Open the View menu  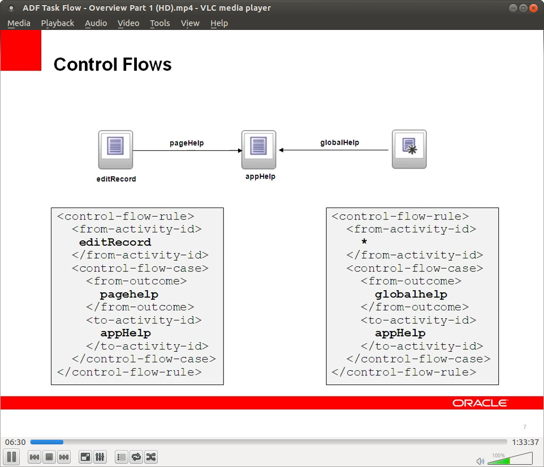(x=190, y=23)
